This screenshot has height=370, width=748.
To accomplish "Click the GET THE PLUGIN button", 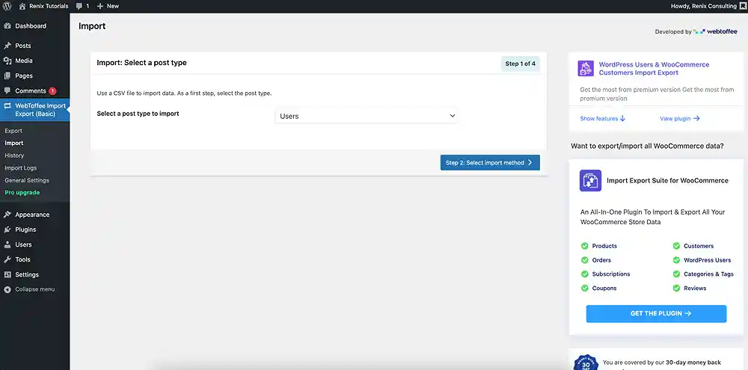I will point(656,314).
